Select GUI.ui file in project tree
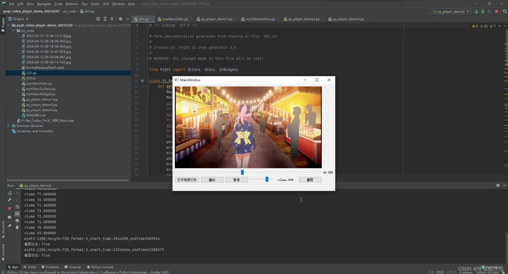508x274 pixels. pos(31,78)
